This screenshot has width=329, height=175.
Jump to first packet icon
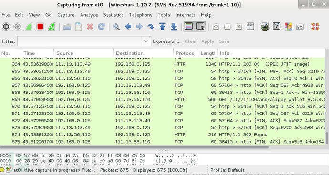[x=163, y=27]
